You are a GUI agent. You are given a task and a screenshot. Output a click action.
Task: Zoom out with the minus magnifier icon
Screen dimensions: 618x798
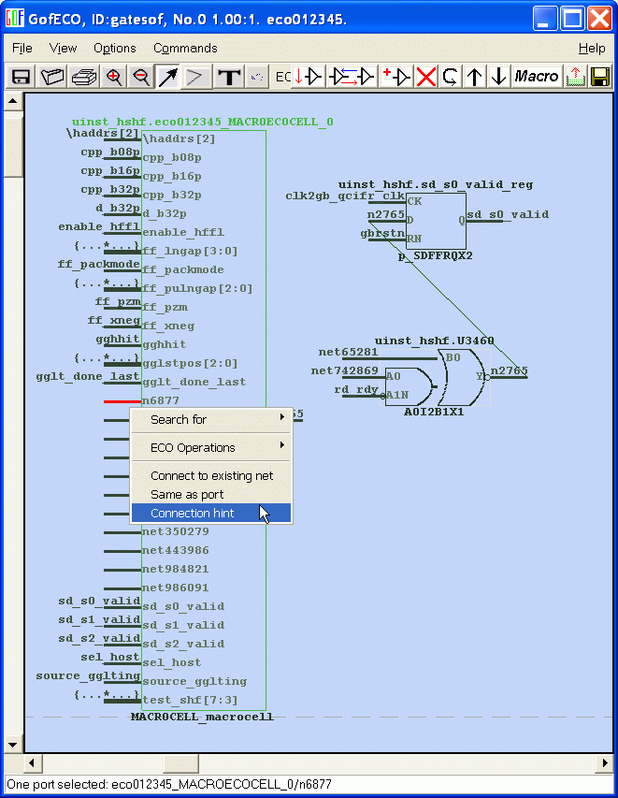[x=141, y=77]
